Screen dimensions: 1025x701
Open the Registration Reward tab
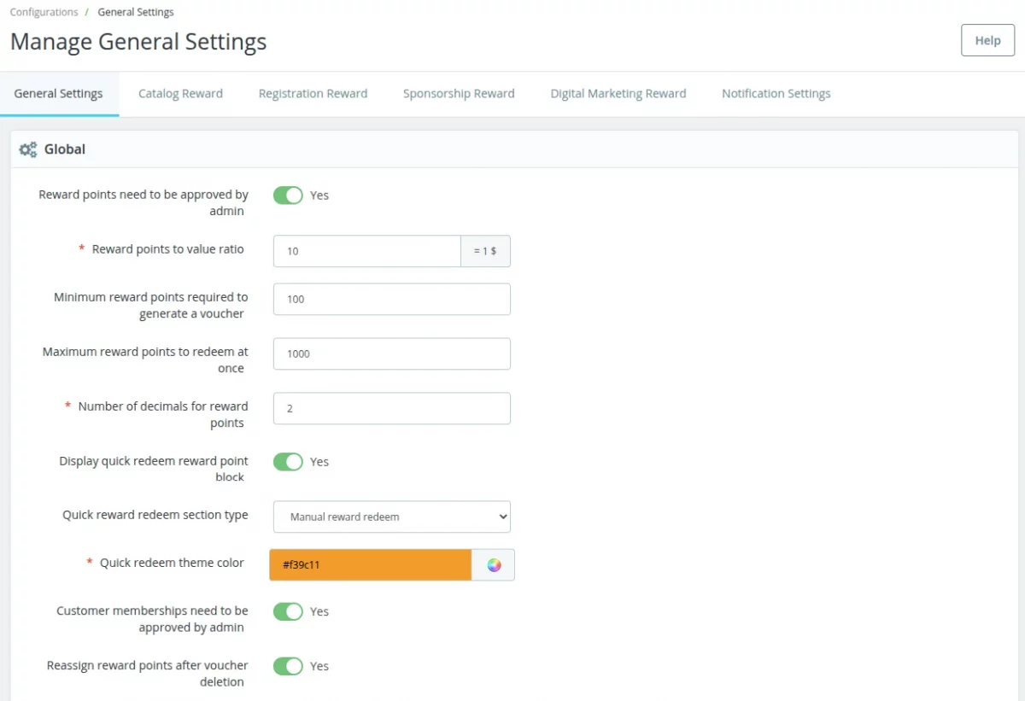313,93
